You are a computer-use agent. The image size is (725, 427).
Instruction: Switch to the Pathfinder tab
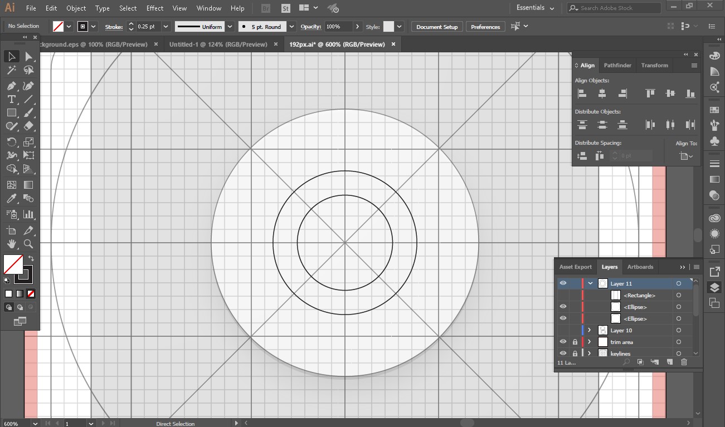[x=617, y=65]
